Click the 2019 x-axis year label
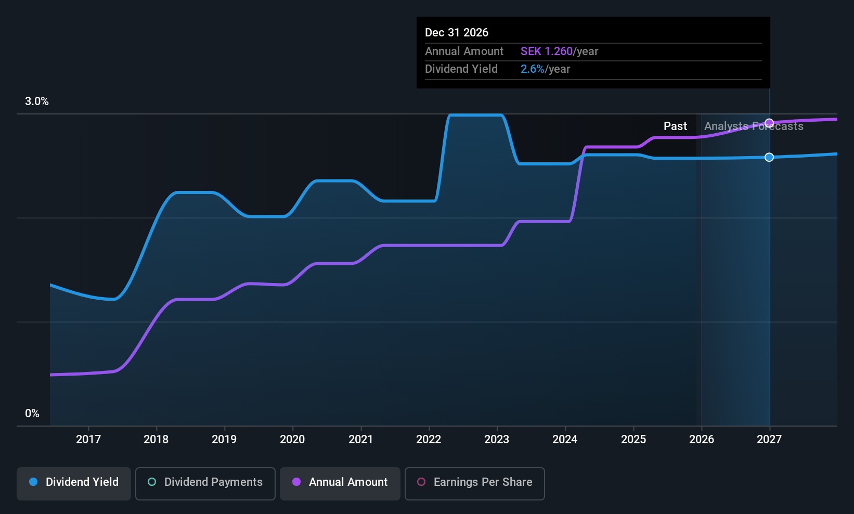 point(224,440)
